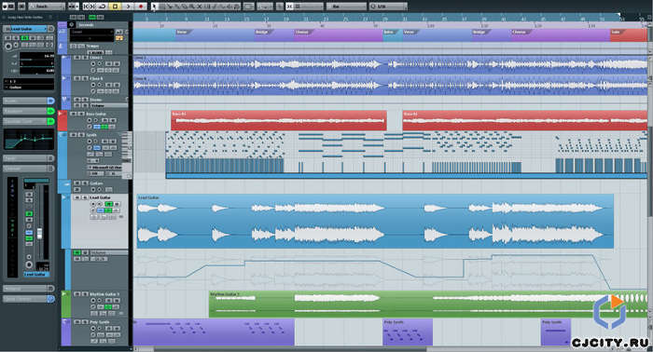Record-enable the Lead Guitar track

pos(93,204)
